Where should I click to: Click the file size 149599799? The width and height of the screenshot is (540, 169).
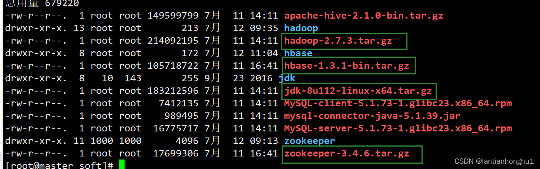[173, 16]
